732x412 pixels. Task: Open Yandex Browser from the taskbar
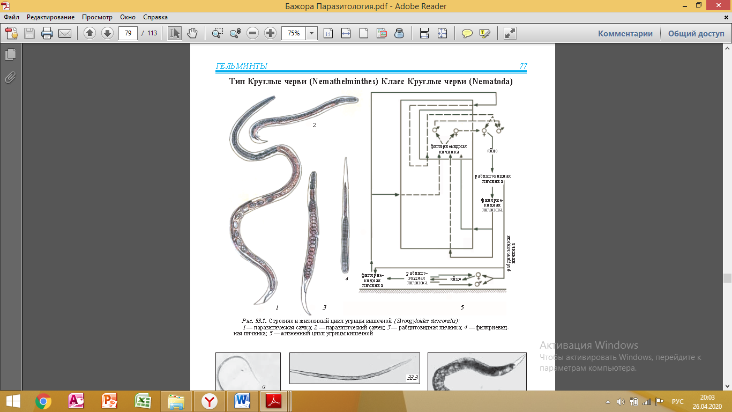[210, 401]
